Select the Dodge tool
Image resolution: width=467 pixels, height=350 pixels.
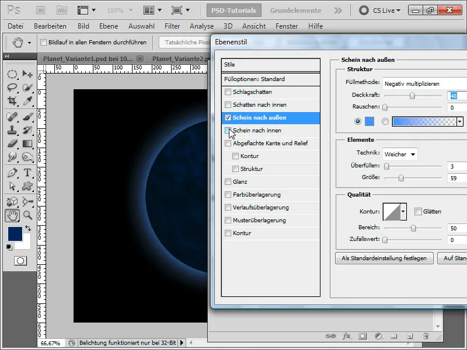pyautogui.click(x=27, y=157)
